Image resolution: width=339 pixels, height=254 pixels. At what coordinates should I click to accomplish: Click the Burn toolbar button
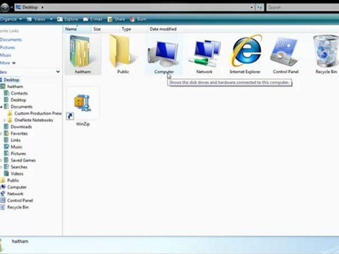tap(138, 19)
